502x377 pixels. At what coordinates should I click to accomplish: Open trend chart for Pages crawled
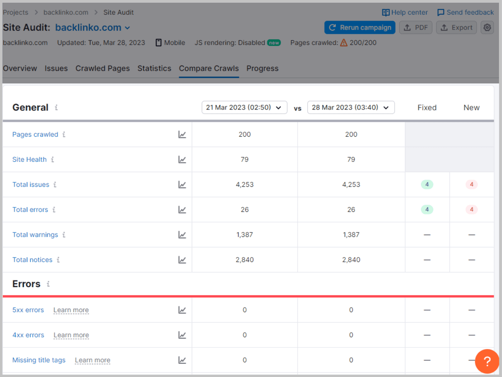[x=182, y=134]
